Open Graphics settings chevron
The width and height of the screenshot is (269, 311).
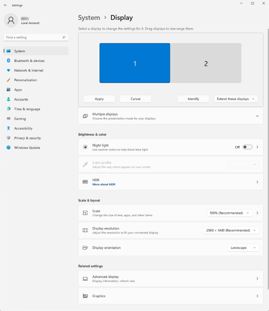point(257,296)
